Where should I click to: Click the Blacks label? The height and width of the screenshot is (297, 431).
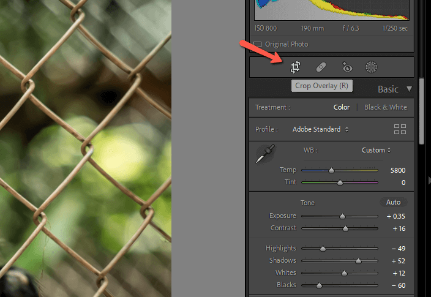(286, 285)
